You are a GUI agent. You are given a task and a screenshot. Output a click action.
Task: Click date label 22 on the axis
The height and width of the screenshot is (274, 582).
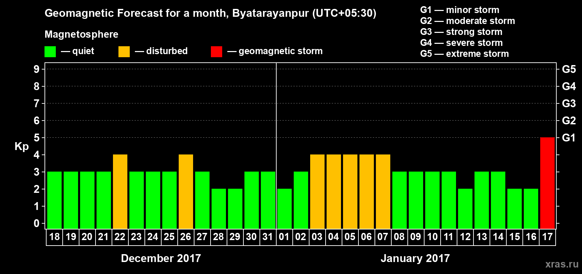click(x=120, y=237)
